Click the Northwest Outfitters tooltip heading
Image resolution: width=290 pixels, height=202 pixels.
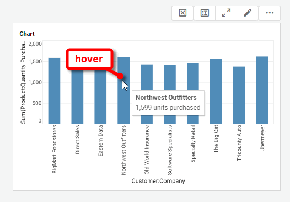coord(166,98)
